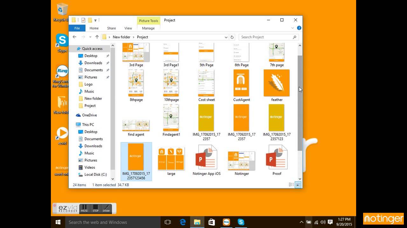Select Music under Quick access
Screen dimensions: 407x228
[89, 92]
